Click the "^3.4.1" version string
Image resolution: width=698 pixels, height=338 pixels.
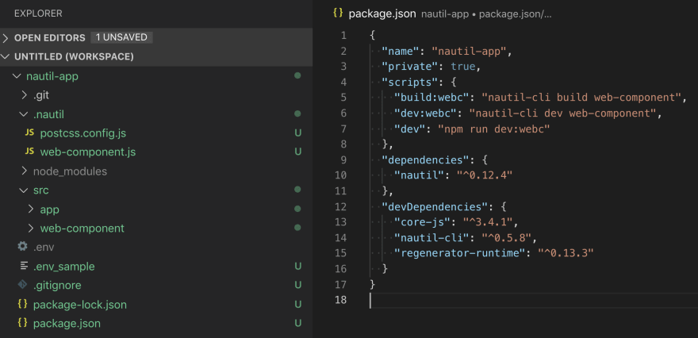pos(488,222)
